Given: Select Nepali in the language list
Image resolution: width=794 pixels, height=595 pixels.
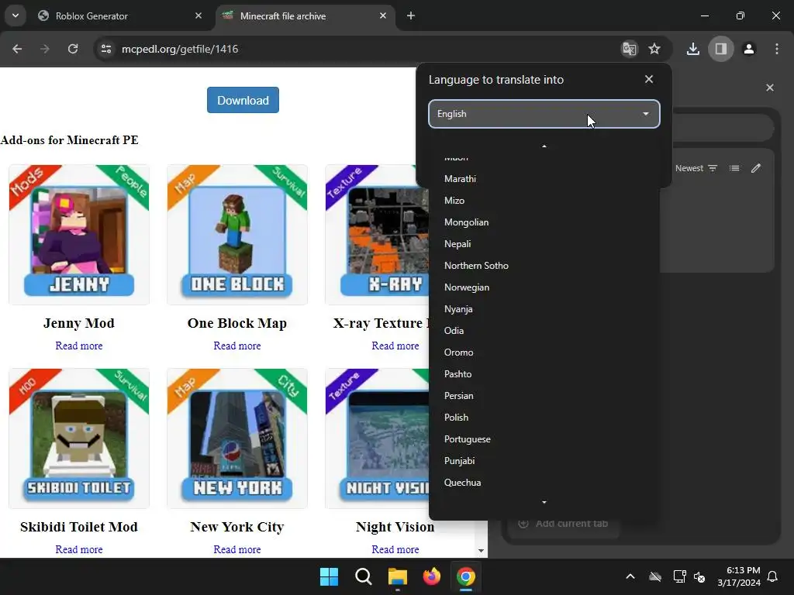Looking at the screenshot, I should (544, 244).
